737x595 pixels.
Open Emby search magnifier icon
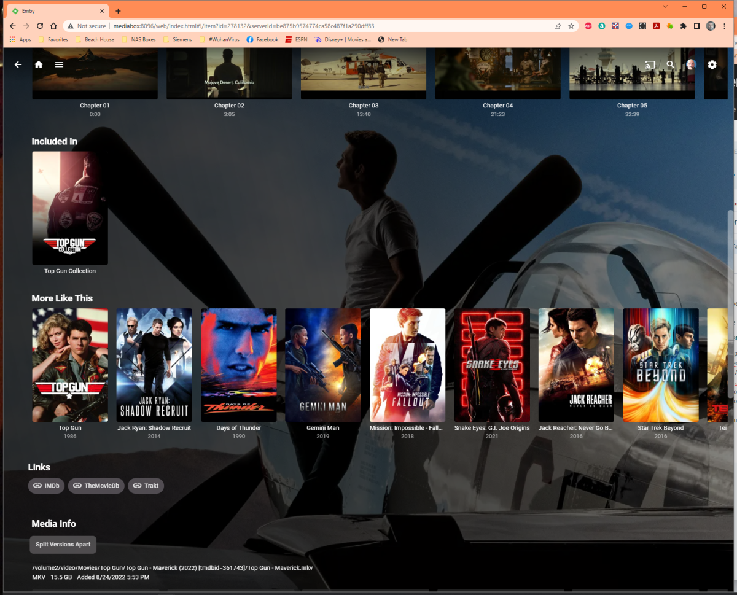[x=671, y=64]
